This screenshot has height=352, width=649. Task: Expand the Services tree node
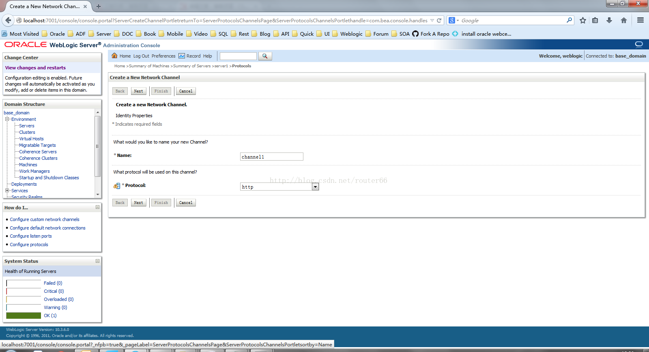point(7,191)
